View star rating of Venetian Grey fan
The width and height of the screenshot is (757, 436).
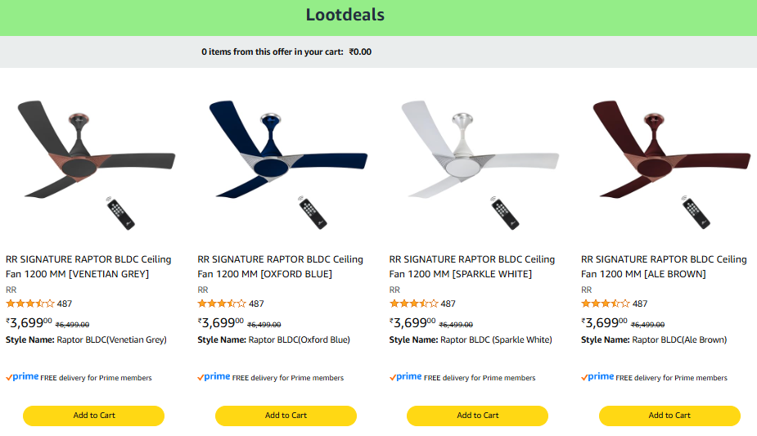point(30,303)
